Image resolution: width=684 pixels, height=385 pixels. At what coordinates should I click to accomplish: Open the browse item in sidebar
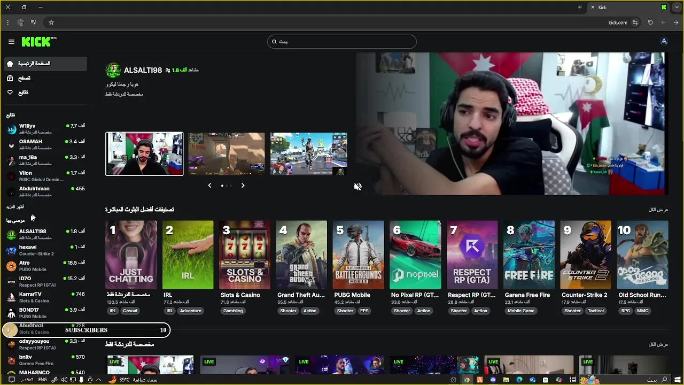coord(45,78)
